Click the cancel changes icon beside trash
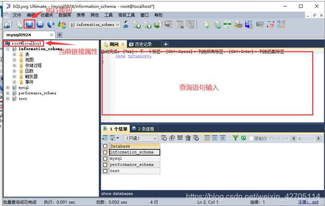325x206 pixels. click(x=196, y=138)
